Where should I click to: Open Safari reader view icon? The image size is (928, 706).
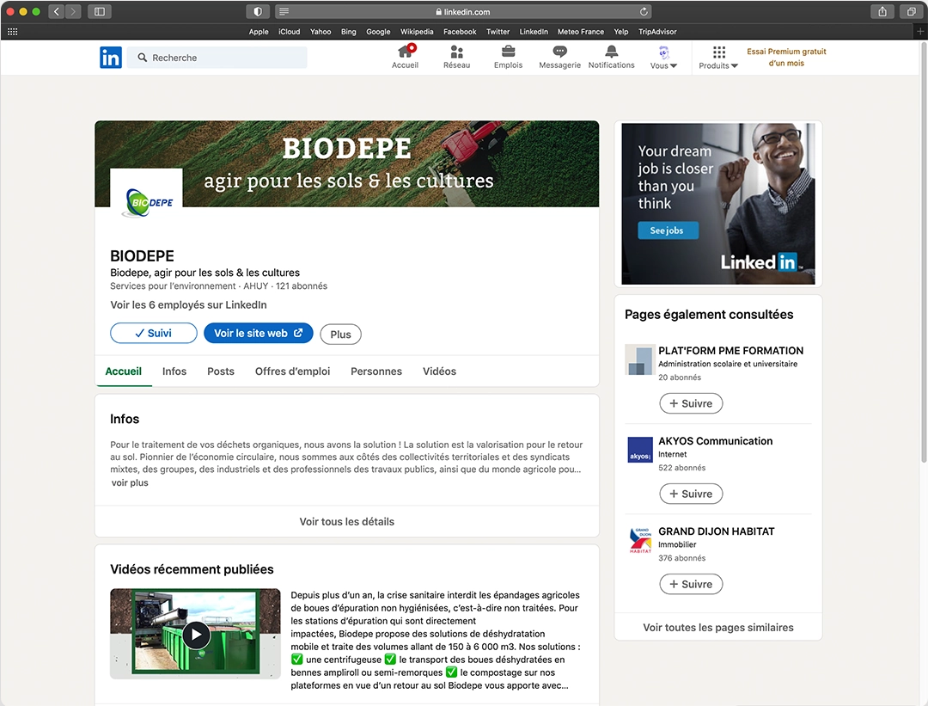click(284, 11)
